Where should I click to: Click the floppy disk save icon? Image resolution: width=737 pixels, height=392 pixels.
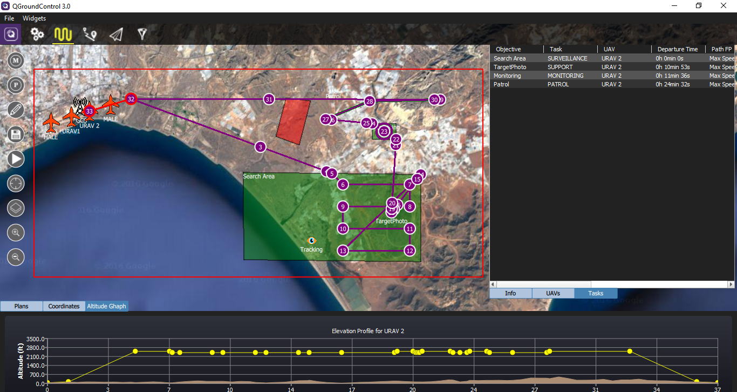[16, 134]
